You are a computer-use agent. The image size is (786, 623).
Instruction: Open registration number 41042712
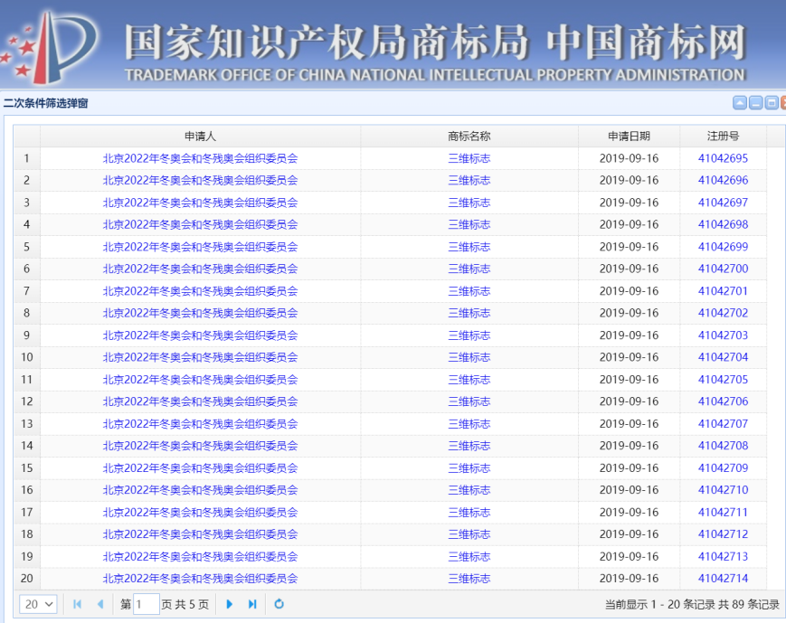click(x=723, y=534)
